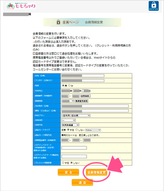Open the prefecture dropdown
The height and width of the screenshot is (191, 164).
point(68,101)
